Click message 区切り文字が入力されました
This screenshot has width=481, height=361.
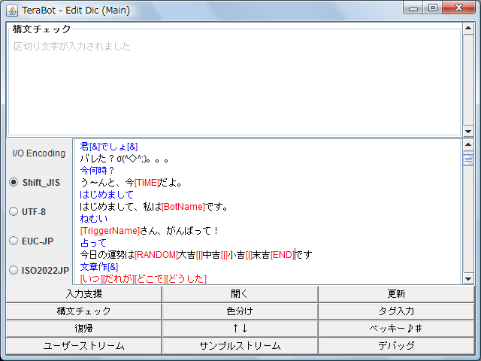tap(72, 47)
